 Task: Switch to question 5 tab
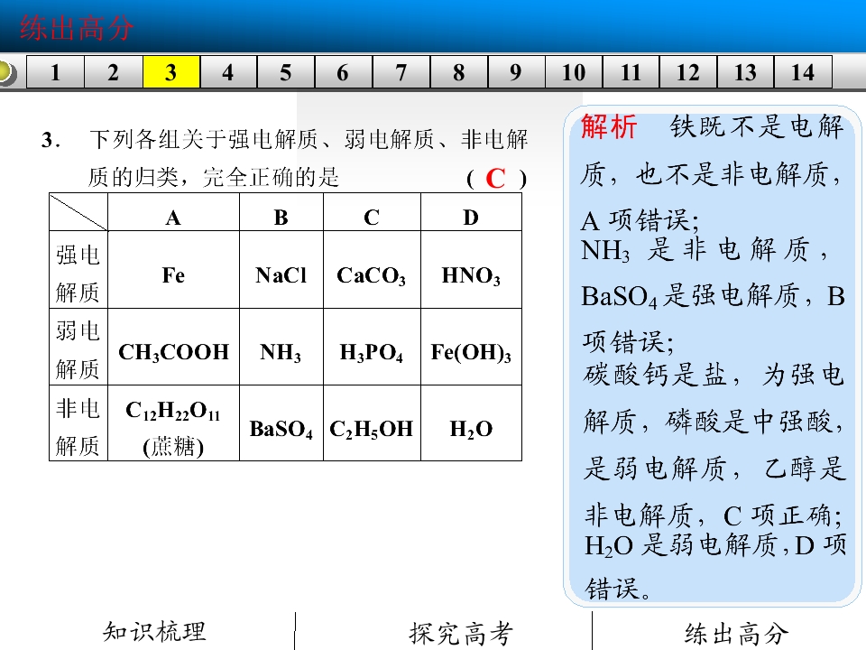coord(286,72)
